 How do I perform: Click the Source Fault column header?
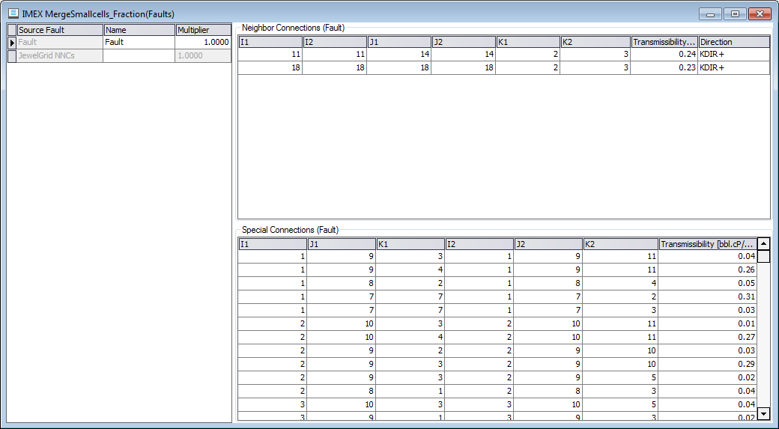click(59, 30)
